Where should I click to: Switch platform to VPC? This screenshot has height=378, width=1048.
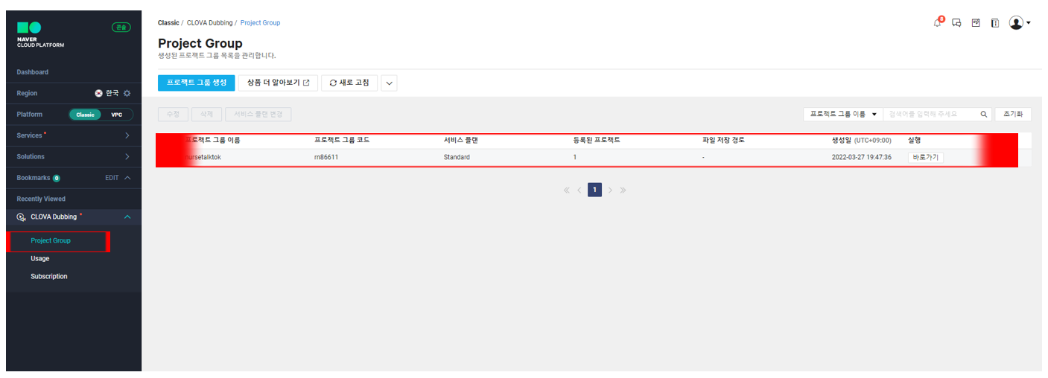click(x=117, y=115)
